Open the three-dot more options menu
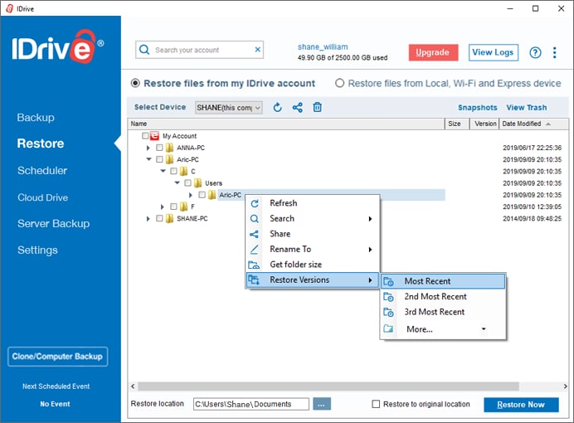Screen dimensions: 574x423 tap(555, 53)
